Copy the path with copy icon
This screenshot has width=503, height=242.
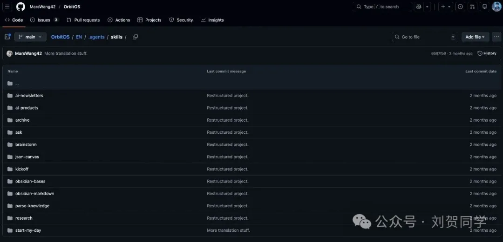[x=135, y=37]
